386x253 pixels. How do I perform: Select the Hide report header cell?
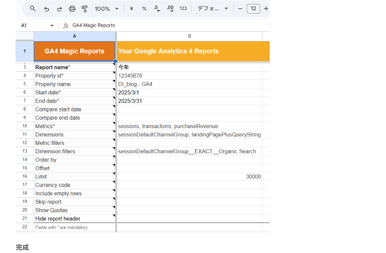tap(74, 218)
